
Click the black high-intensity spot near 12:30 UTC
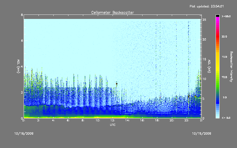[x=116, y=84]
